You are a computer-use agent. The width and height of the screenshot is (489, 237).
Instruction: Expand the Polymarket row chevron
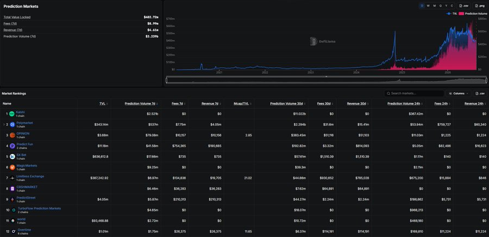click(x=4, y=125)
